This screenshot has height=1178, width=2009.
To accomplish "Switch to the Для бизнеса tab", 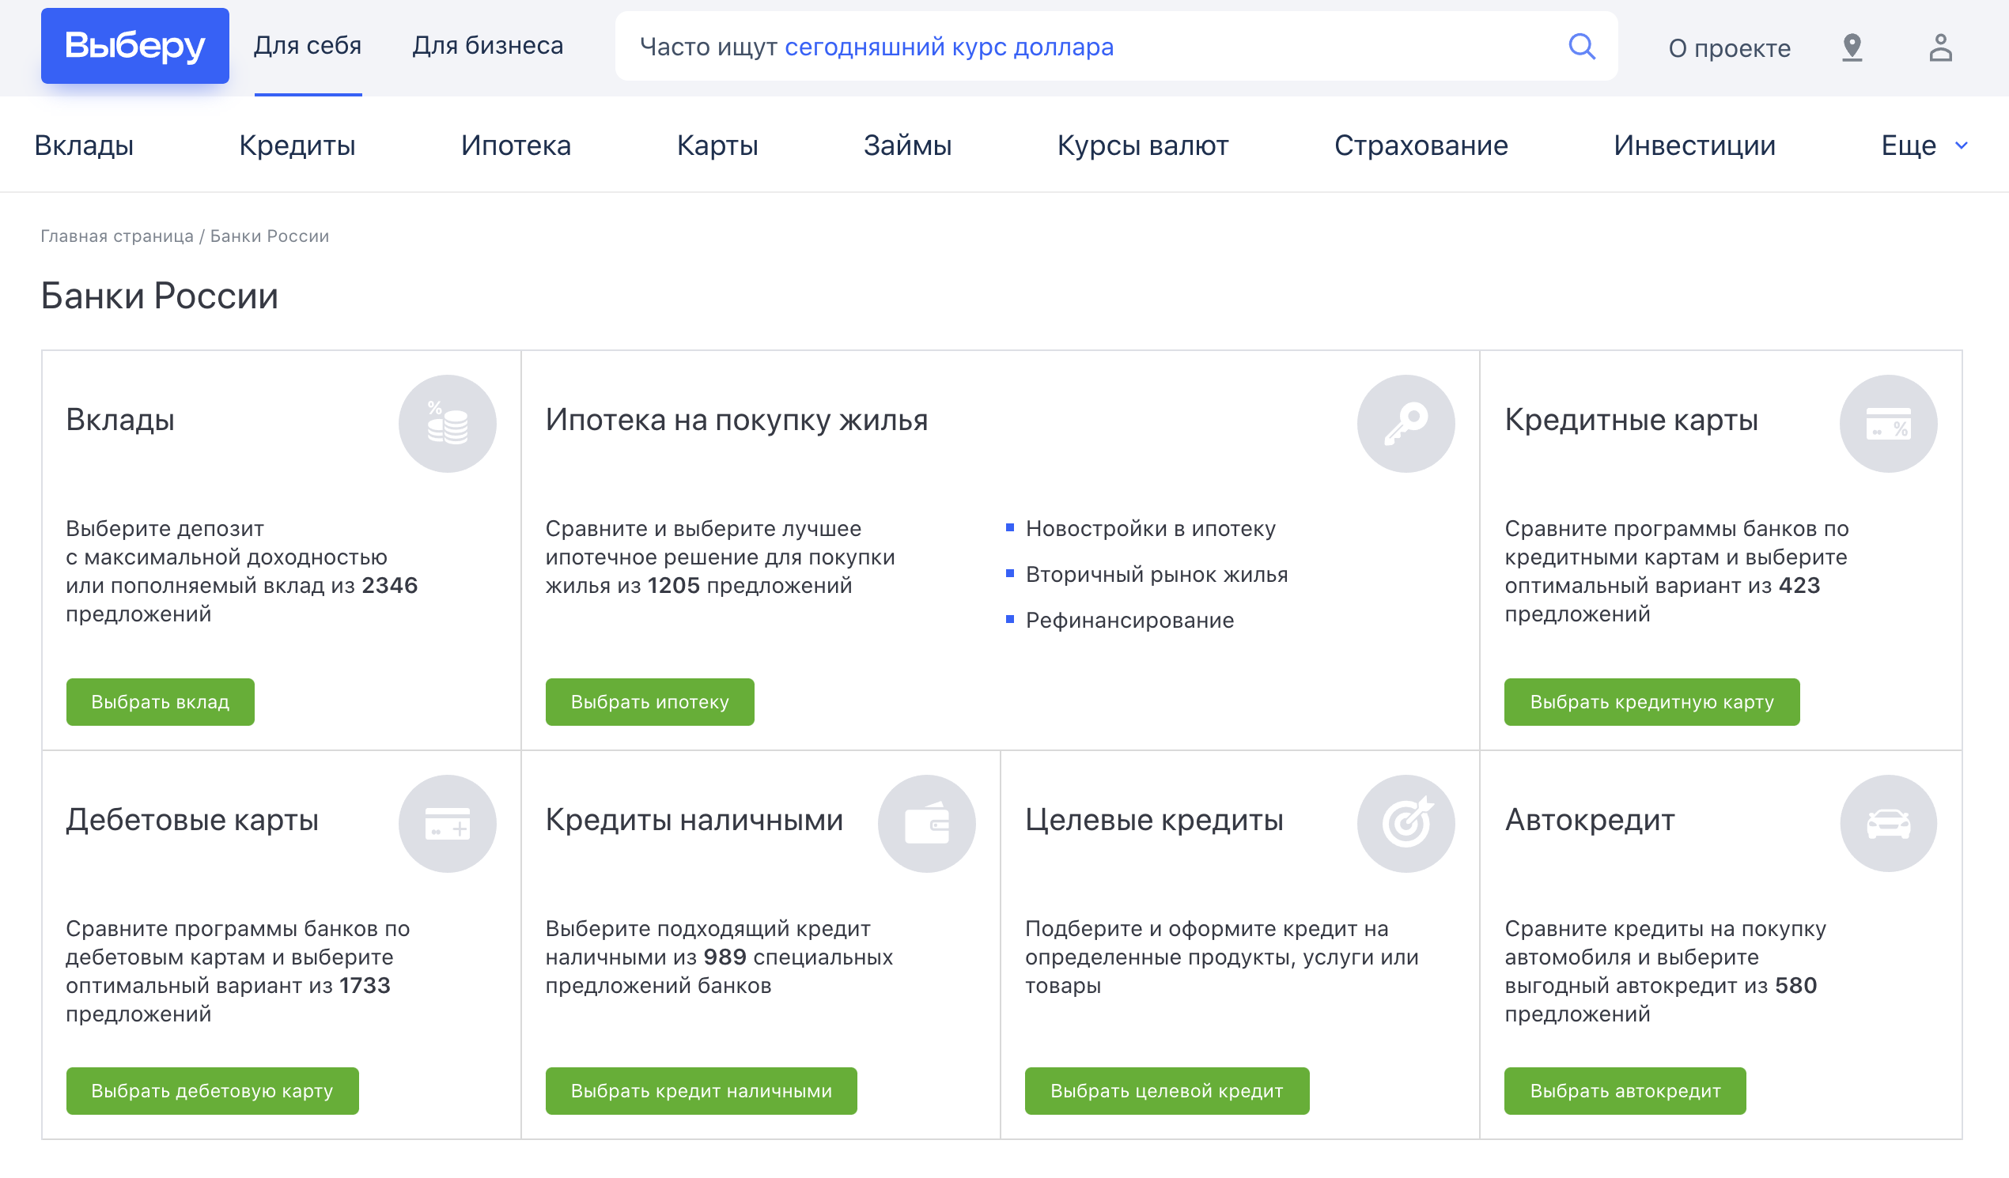I will 487,46.
